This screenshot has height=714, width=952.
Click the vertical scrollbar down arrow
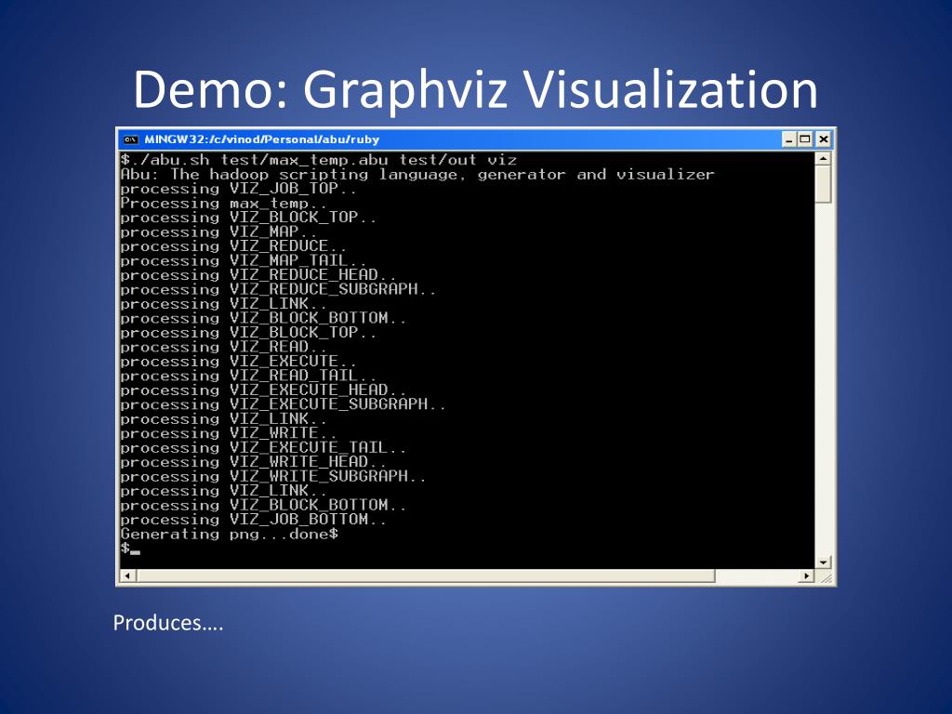tap(823, 562)
